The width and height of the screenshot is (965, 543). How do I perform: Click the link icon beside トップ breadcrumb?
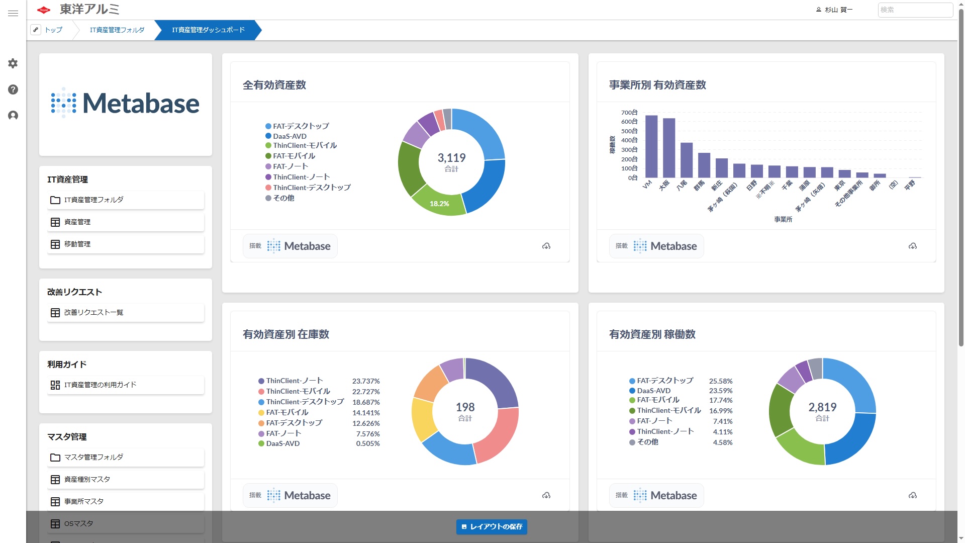pyautogui.click(x=36, y=30)
